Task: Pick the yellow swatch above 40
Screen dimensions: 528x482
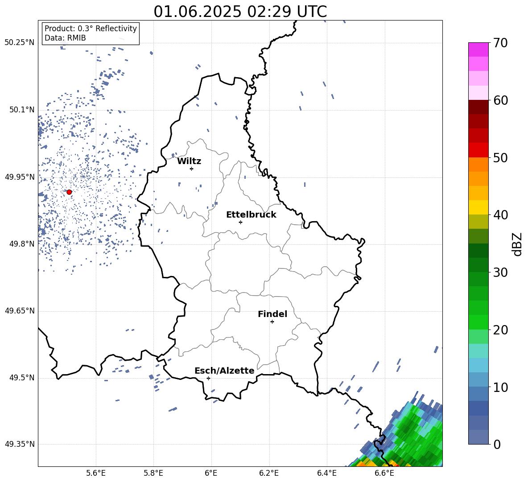Action: [478, 207]
